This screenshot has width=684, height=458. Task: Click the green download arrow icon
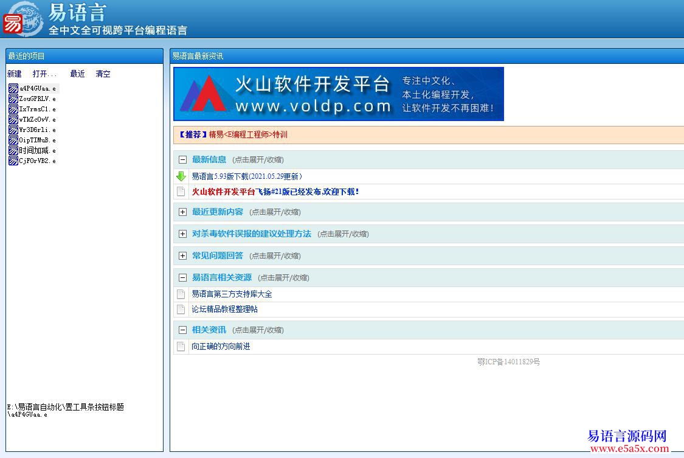(x=181, y=177)
